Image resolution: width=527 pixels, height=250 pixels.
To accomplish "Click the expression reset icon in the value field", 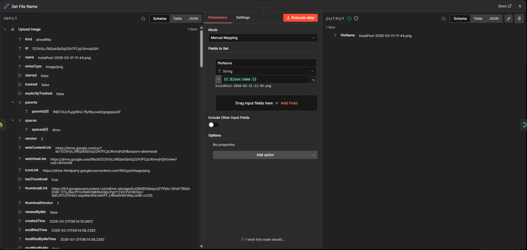I will click(x=313, y=80).
